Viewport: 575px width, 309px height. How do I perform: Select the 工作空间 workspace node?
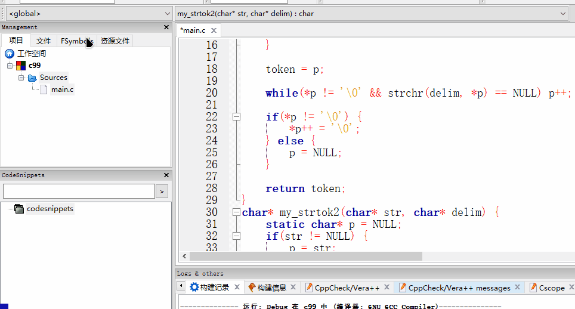coord(32,54)
